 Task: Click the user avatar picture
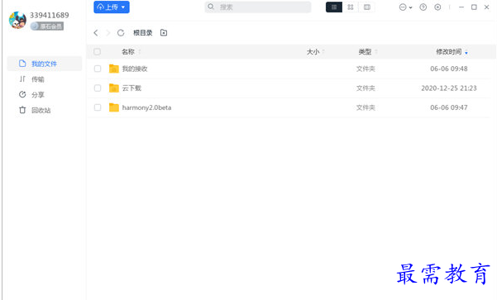point(17,20)
